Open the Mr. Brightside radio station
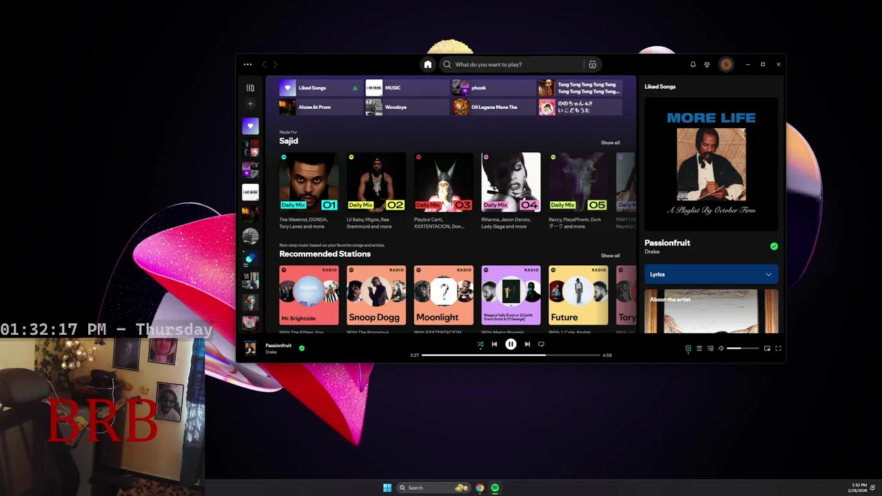The height and width of the screenshot is (496, 882). [309, 295]
